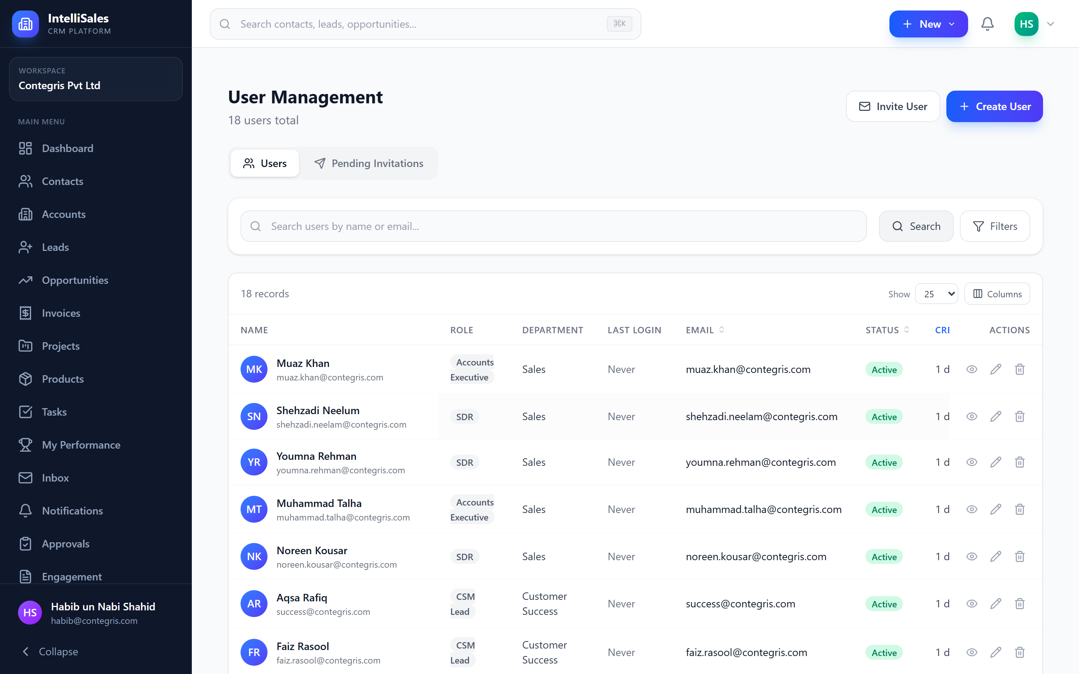Go to Dashboard in sidebar
The height and width of the screenshot is (674, 1079).
pyautogui.click(x=96, y=148)
